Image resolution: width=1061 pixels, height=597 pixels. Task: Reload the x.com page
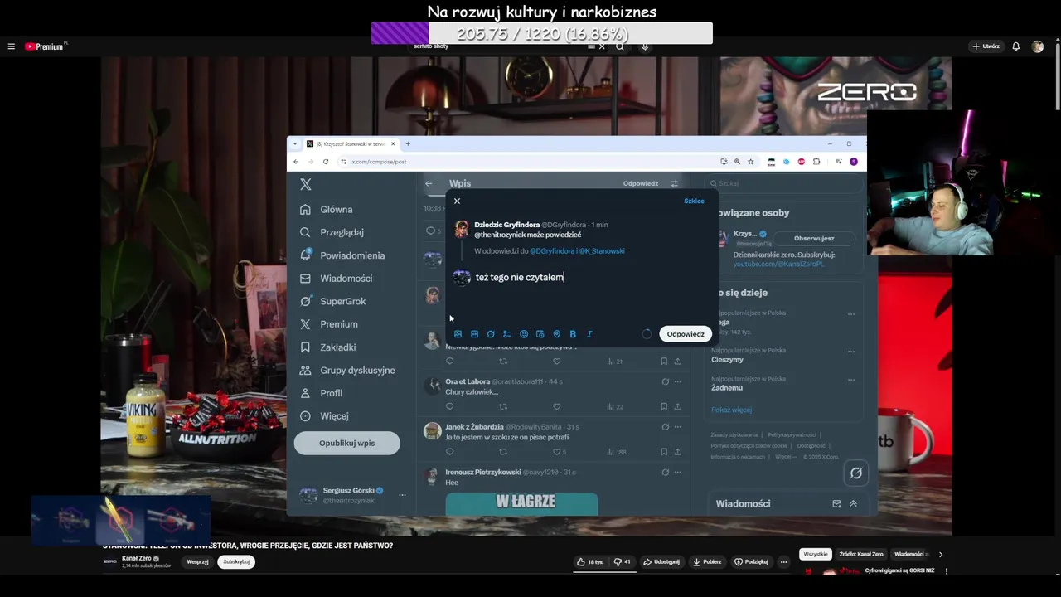[x=326, y=162]
